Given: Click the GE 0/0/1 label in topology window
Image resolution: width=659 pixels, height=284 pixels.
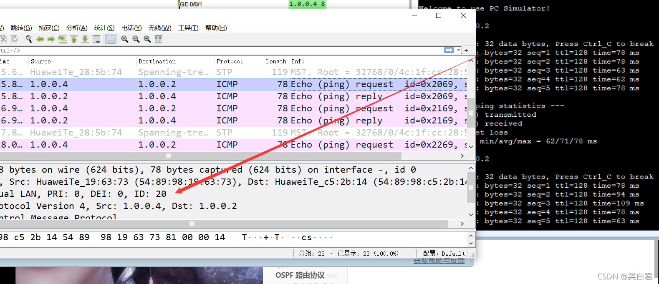Looking at the screenshot, I should pos(191,4).
